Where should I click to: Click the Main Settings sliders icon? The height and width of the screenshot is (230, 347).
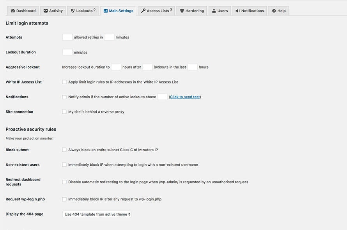click(106, 11)
